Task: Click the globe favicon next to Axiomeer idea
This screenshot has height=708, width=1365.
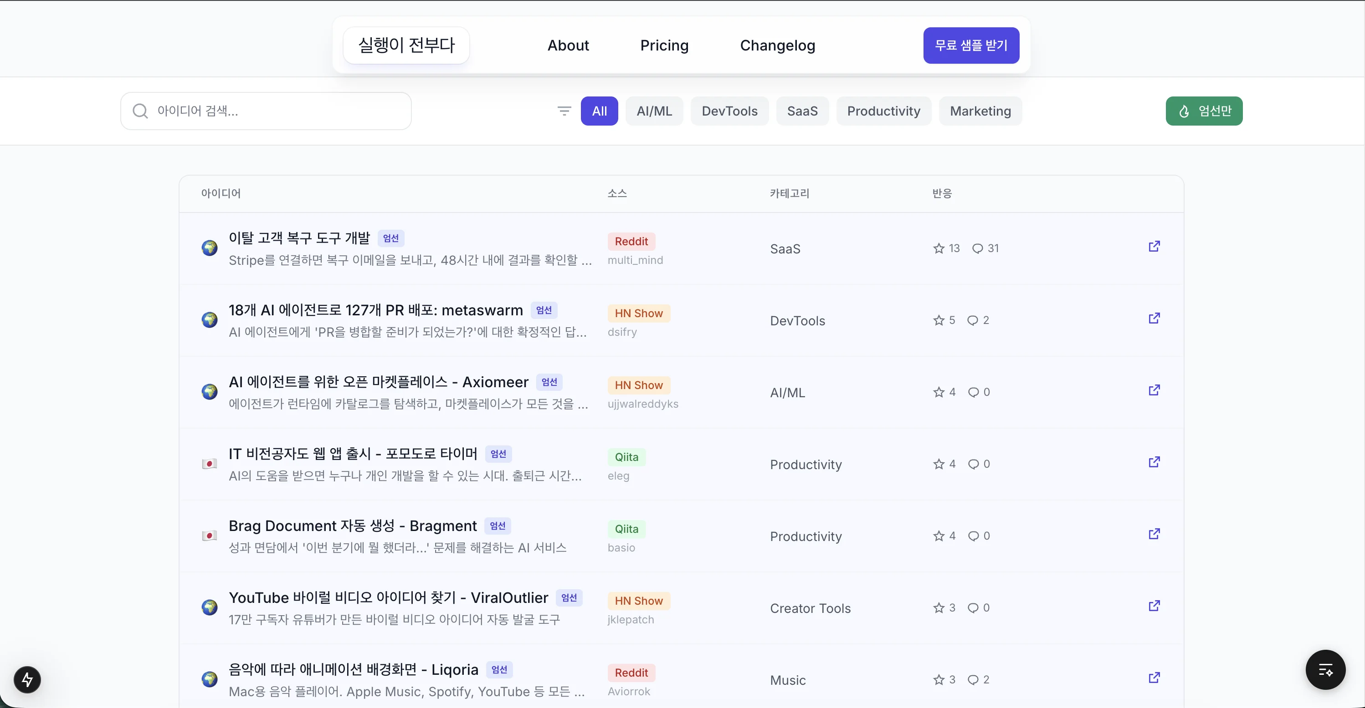Action: [210, 391]
